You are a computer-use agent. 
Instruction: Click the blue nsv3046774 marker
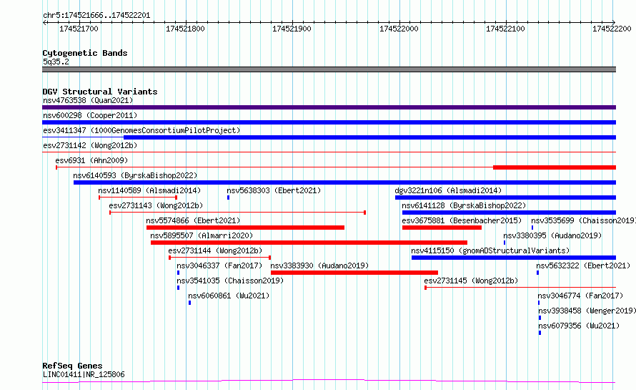[x=539, y=303]
